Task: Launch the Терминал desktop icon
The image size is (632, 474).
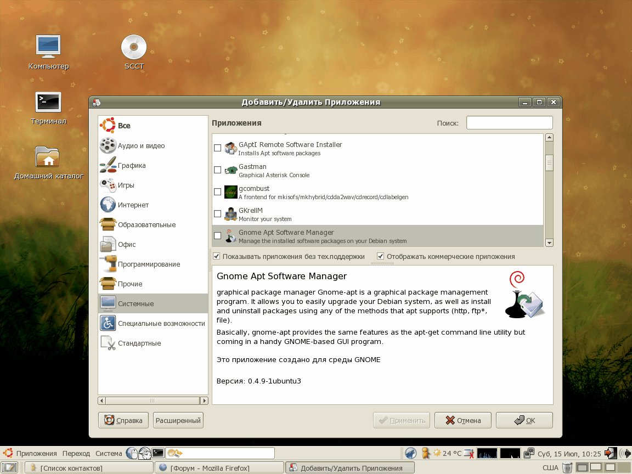Action: coord(48,108)
